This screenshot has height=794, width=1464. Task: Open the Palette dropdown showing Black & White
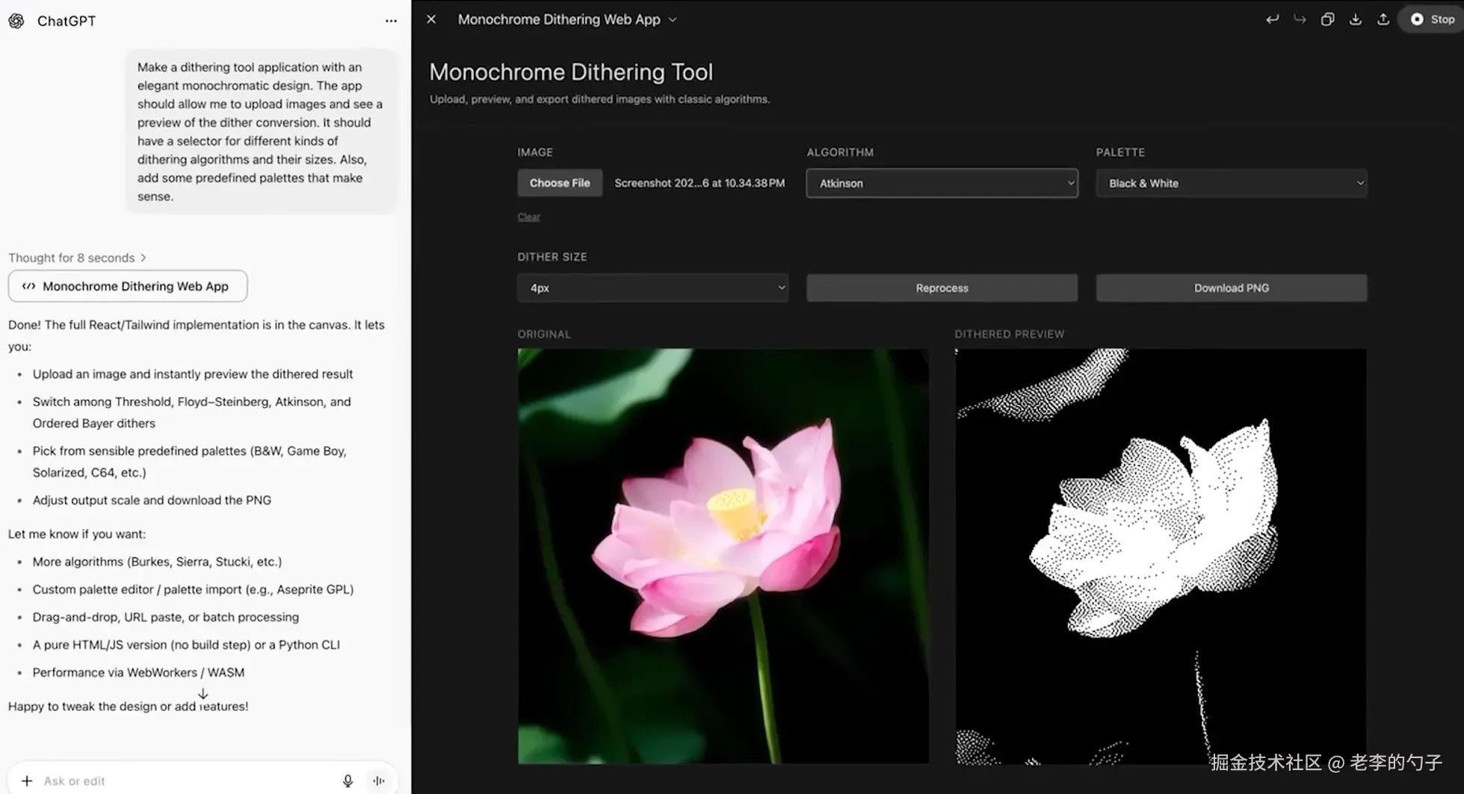1232,183
